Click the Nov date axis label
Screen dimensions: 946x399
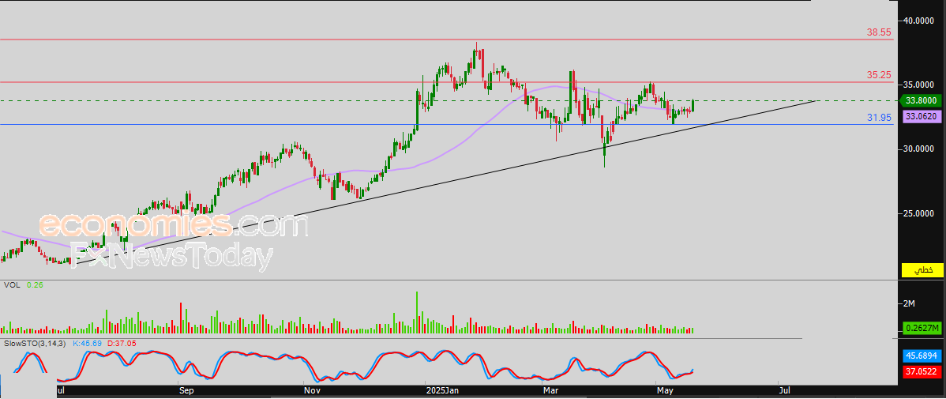[x=312, y=390]
